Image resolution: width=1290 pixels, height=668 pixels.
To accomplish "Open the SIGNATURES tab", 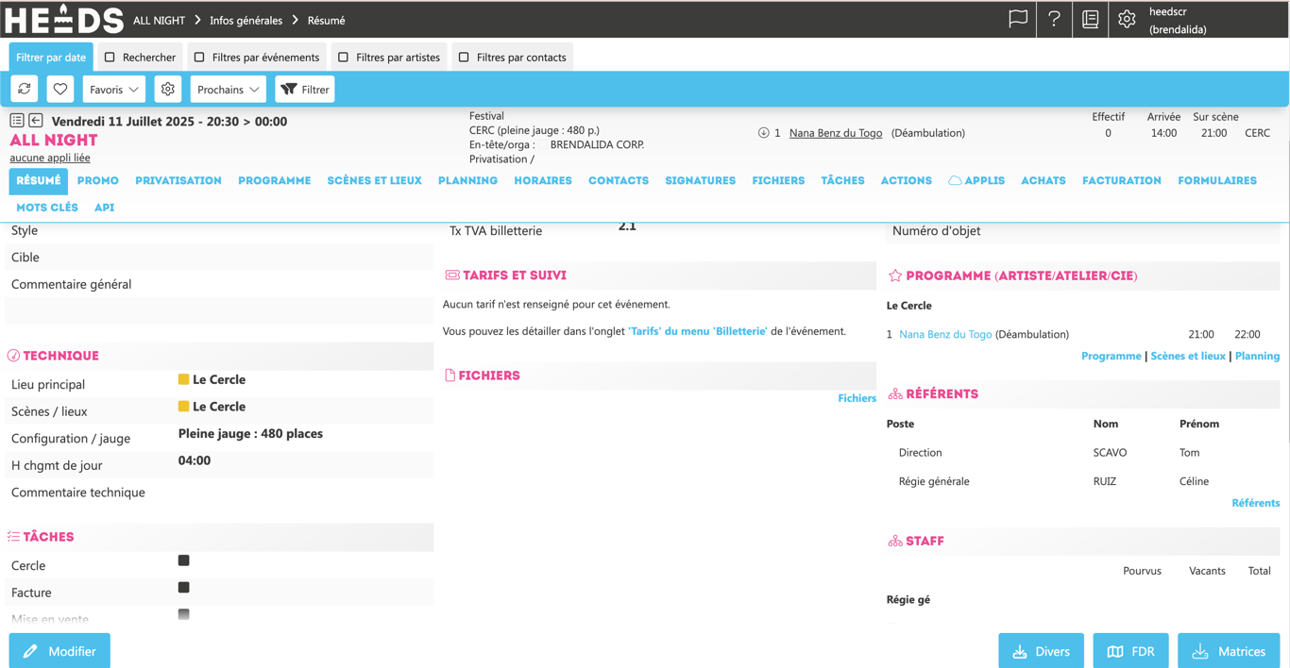I will coord(700,180).
